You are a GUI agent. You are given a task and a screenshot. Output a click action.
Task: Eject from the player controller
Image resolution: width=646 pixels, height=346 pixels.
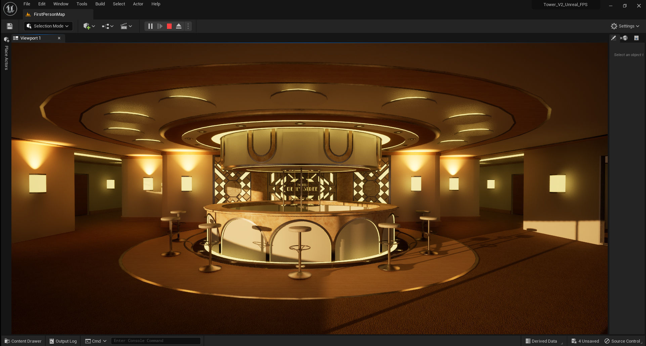tap(179, 26)
